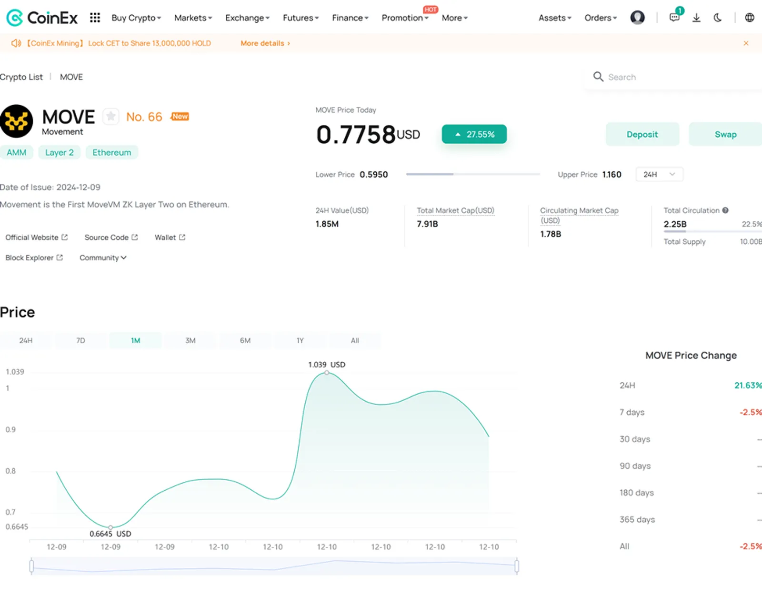Click right handle of chart range slider
The image size is (762, 595).
[x=517, y=566]
